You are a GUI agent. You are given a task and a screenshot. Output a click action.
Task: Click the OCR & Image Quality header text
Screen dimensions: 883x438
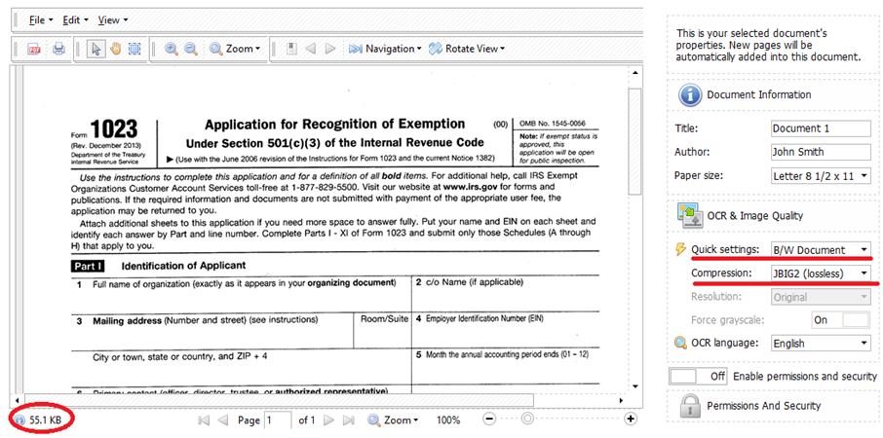[754, 215]
